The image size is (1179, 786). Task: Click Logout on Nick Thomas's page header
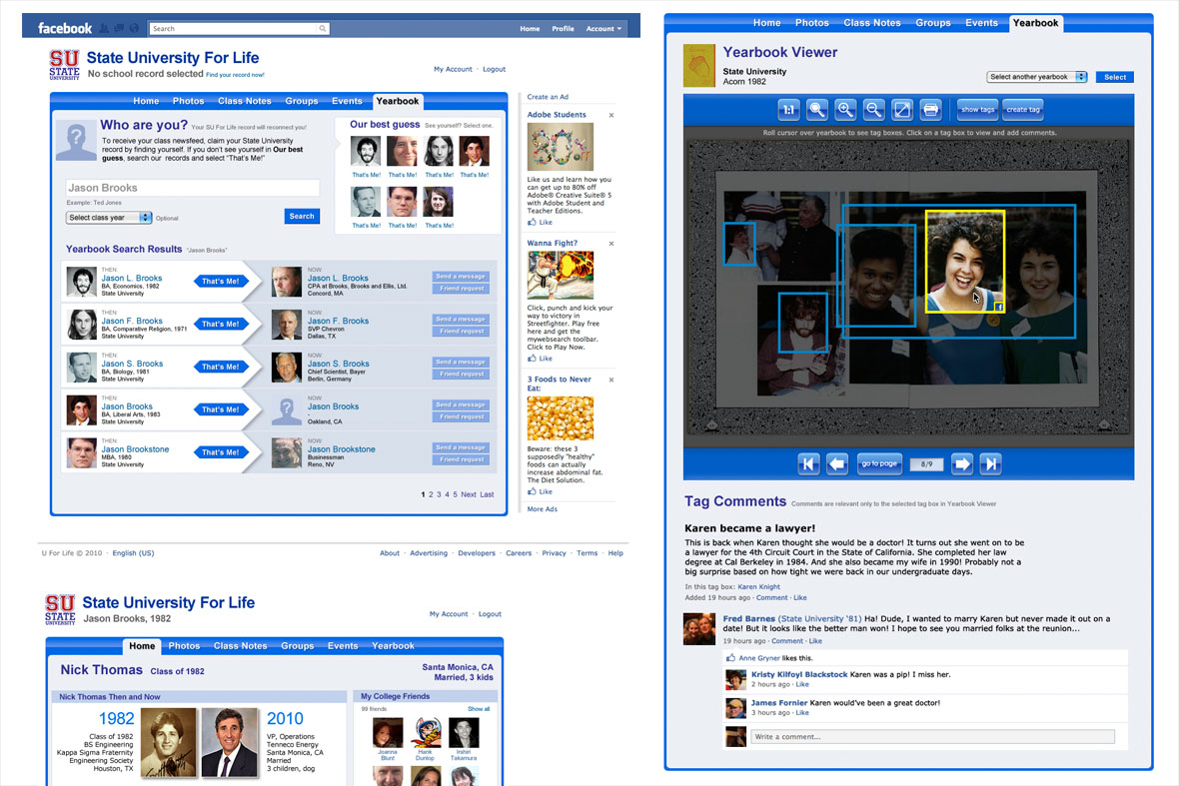[490, 614]
